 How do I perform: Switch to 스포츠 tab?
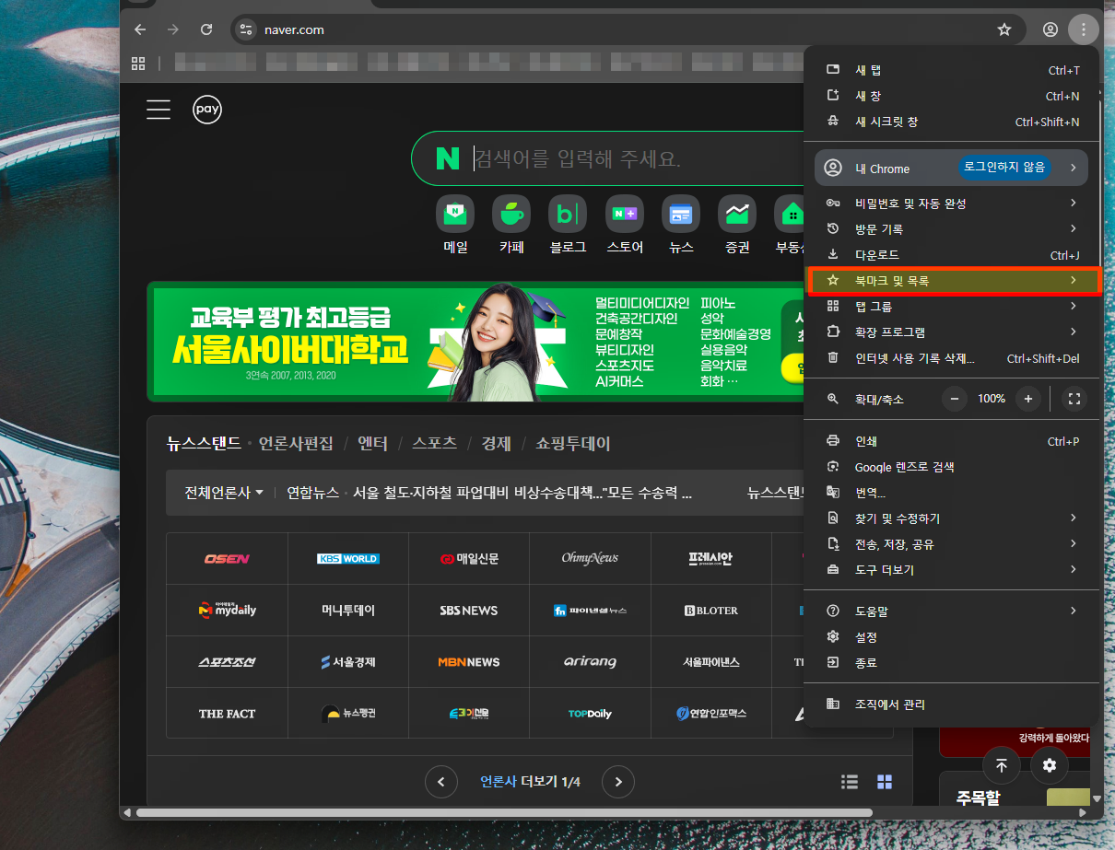pyautogui.click(x=434, y=443)
